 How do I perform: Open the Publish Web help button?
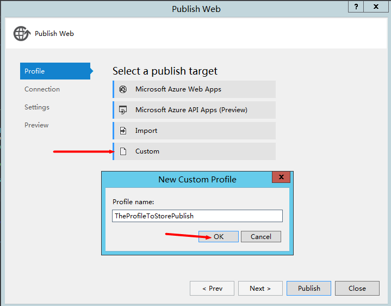coord(356,7)
